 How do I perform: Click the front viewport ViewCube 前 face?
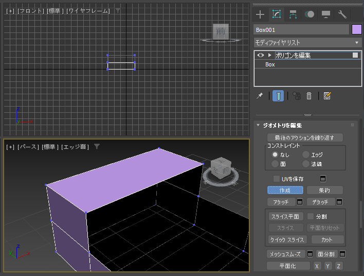click(x=221, y=31)
